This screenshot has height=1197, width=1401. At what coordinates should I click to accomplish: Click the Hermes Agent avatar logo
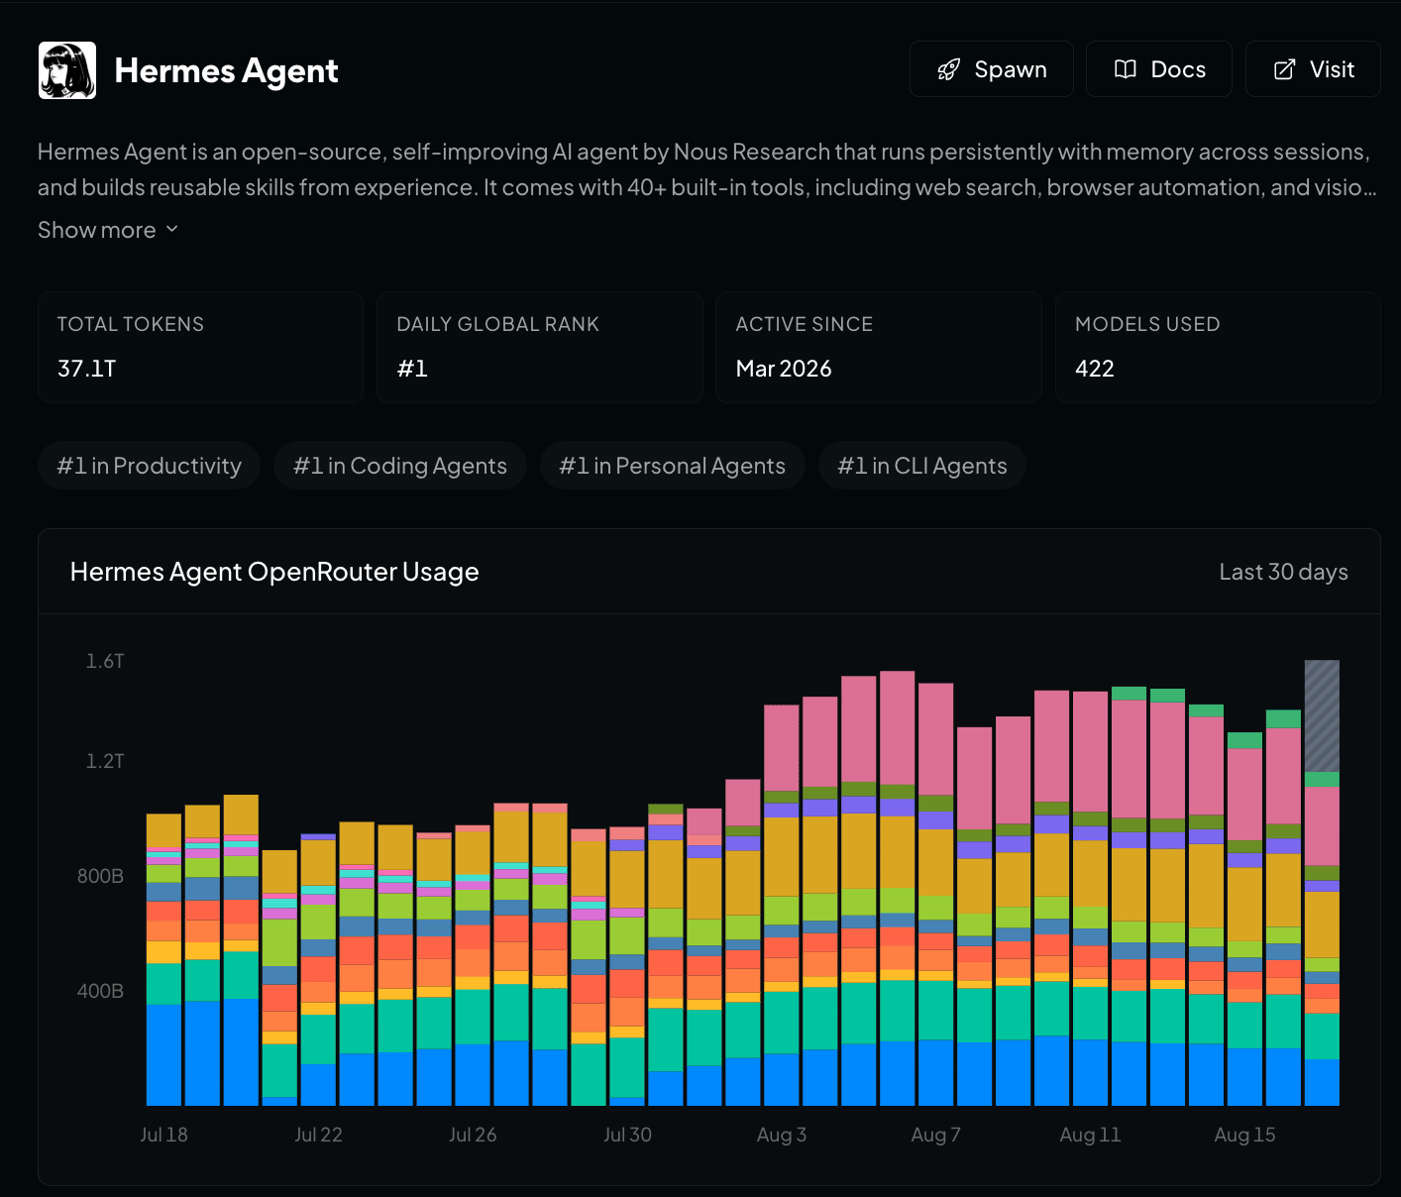tap(67, 70)
